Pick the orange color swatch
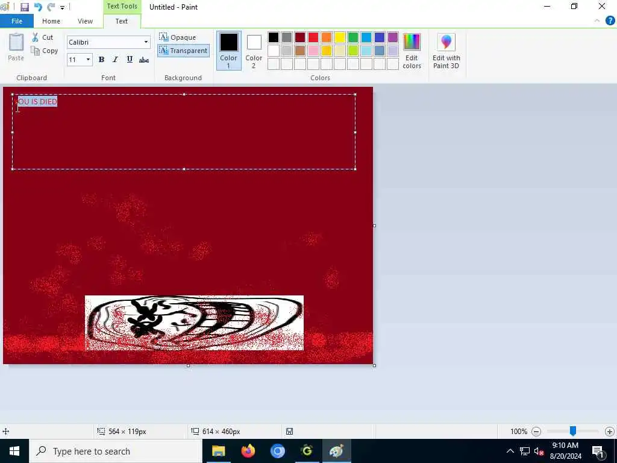Screen dimensions: 617x463 click(327, 37)
